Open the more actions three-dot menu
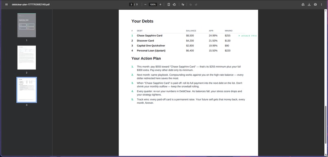328x157 pixels. pos(321,4)
